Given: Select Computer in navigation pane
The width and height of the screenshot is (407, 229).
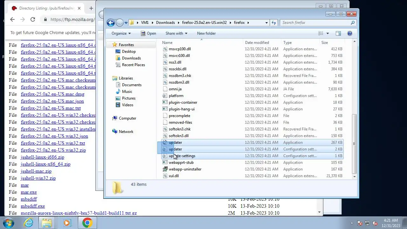Looking at the screenshot, I should click(128, 118).
